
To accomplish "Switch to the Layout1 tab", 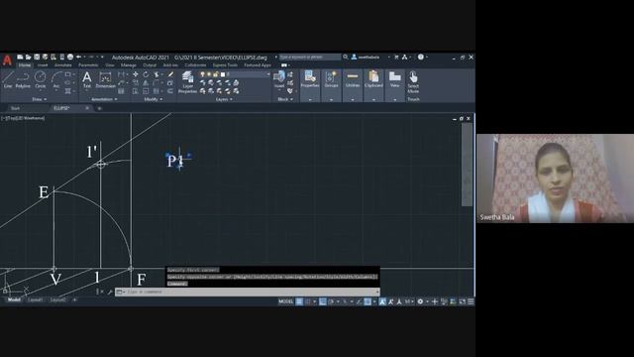I will pos(36,299).
